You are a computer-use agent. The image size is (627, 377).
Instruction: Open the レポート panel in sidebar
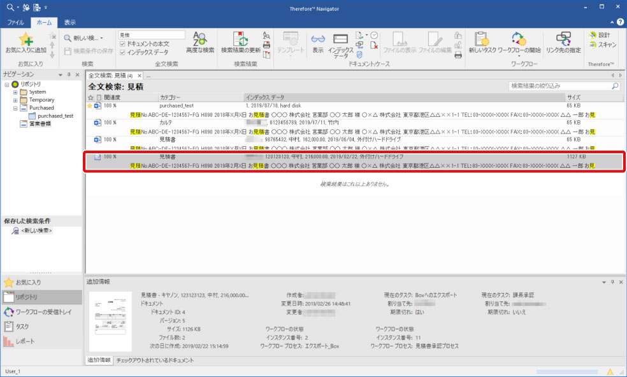pyautogui.click(x=24, y=341)
